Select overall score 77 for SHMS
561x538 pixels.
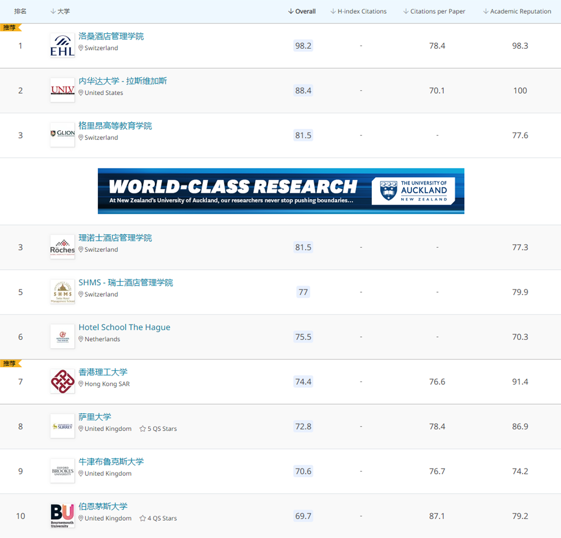[303, 292]
